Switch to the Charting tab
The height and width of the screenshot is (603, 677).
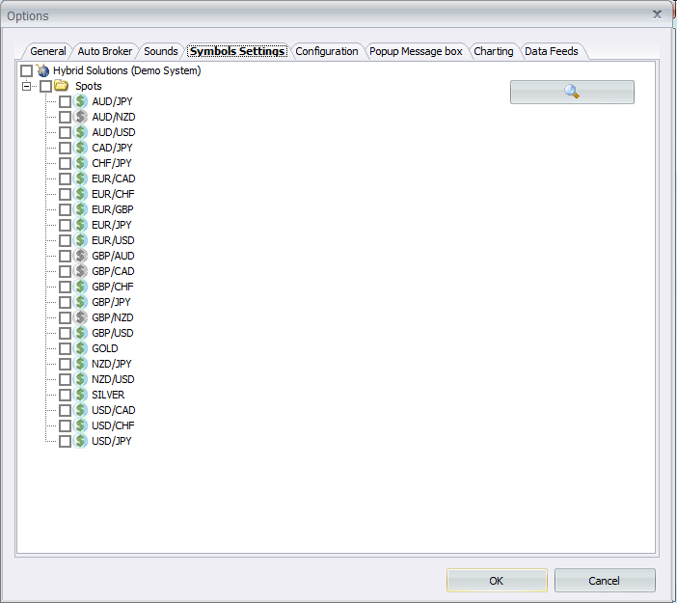tap(494, 51)
